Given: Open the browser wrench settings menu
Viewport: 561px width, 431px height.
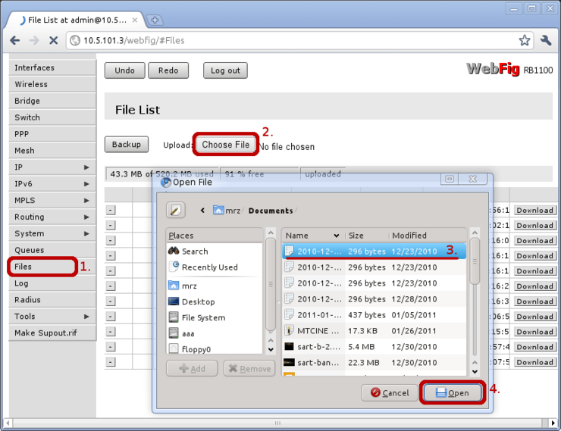Looking at the screenshot, I should click(x=546, y=40).
